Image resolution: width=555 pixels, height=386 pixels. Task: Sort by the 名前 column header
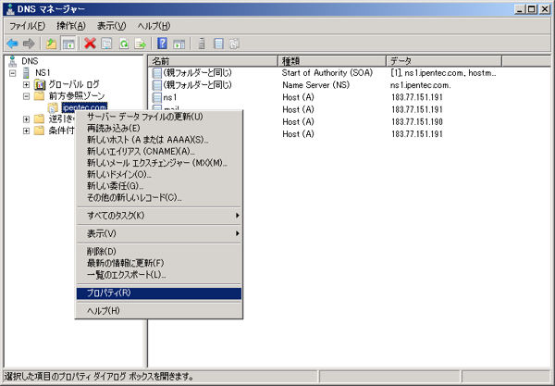[x=213, y=61]
